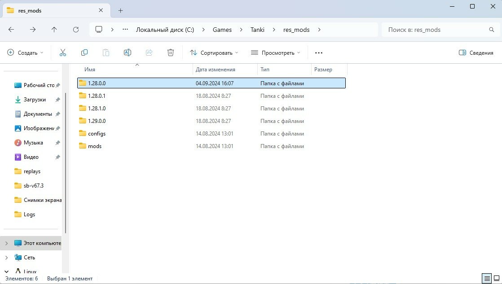Click the navigation pane vertical scrollbar
Screen dimensions: 502x284
(x=66, y=162)
